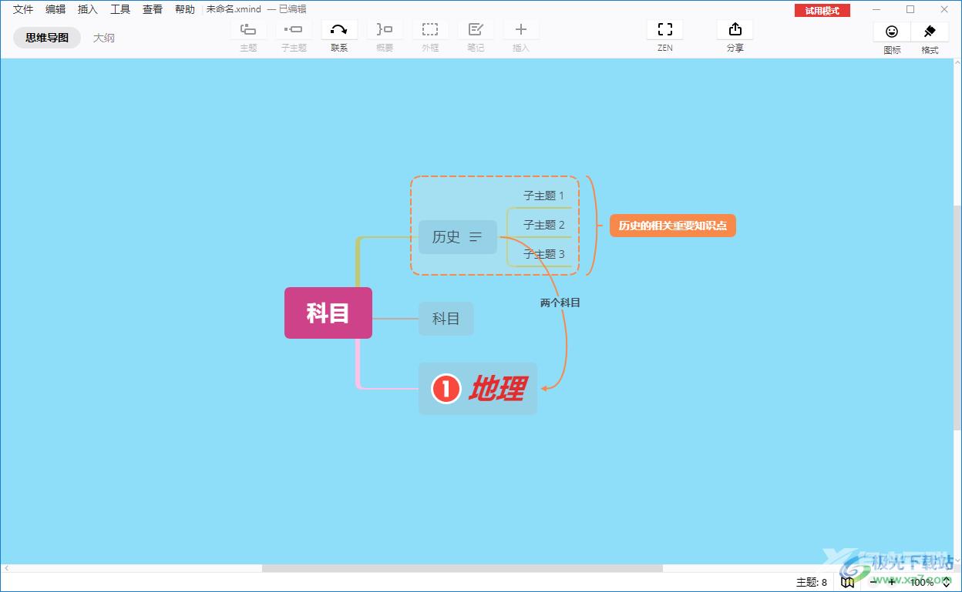Zoom in with the plus button
Viewport: 962px width, 592px height.
(893, 583)
